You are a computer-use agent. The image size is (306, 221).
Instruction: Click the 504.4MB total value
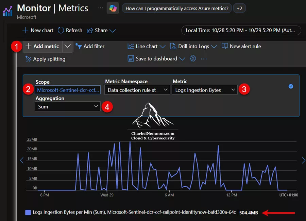249,213
